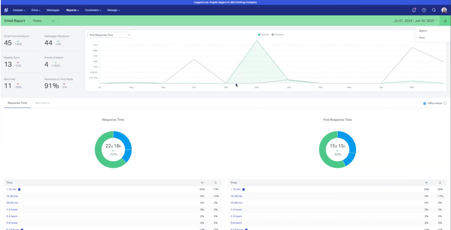Switch to the Resolutions tab
The width and height of the screenshot is (451, 230).
(43, 103)
